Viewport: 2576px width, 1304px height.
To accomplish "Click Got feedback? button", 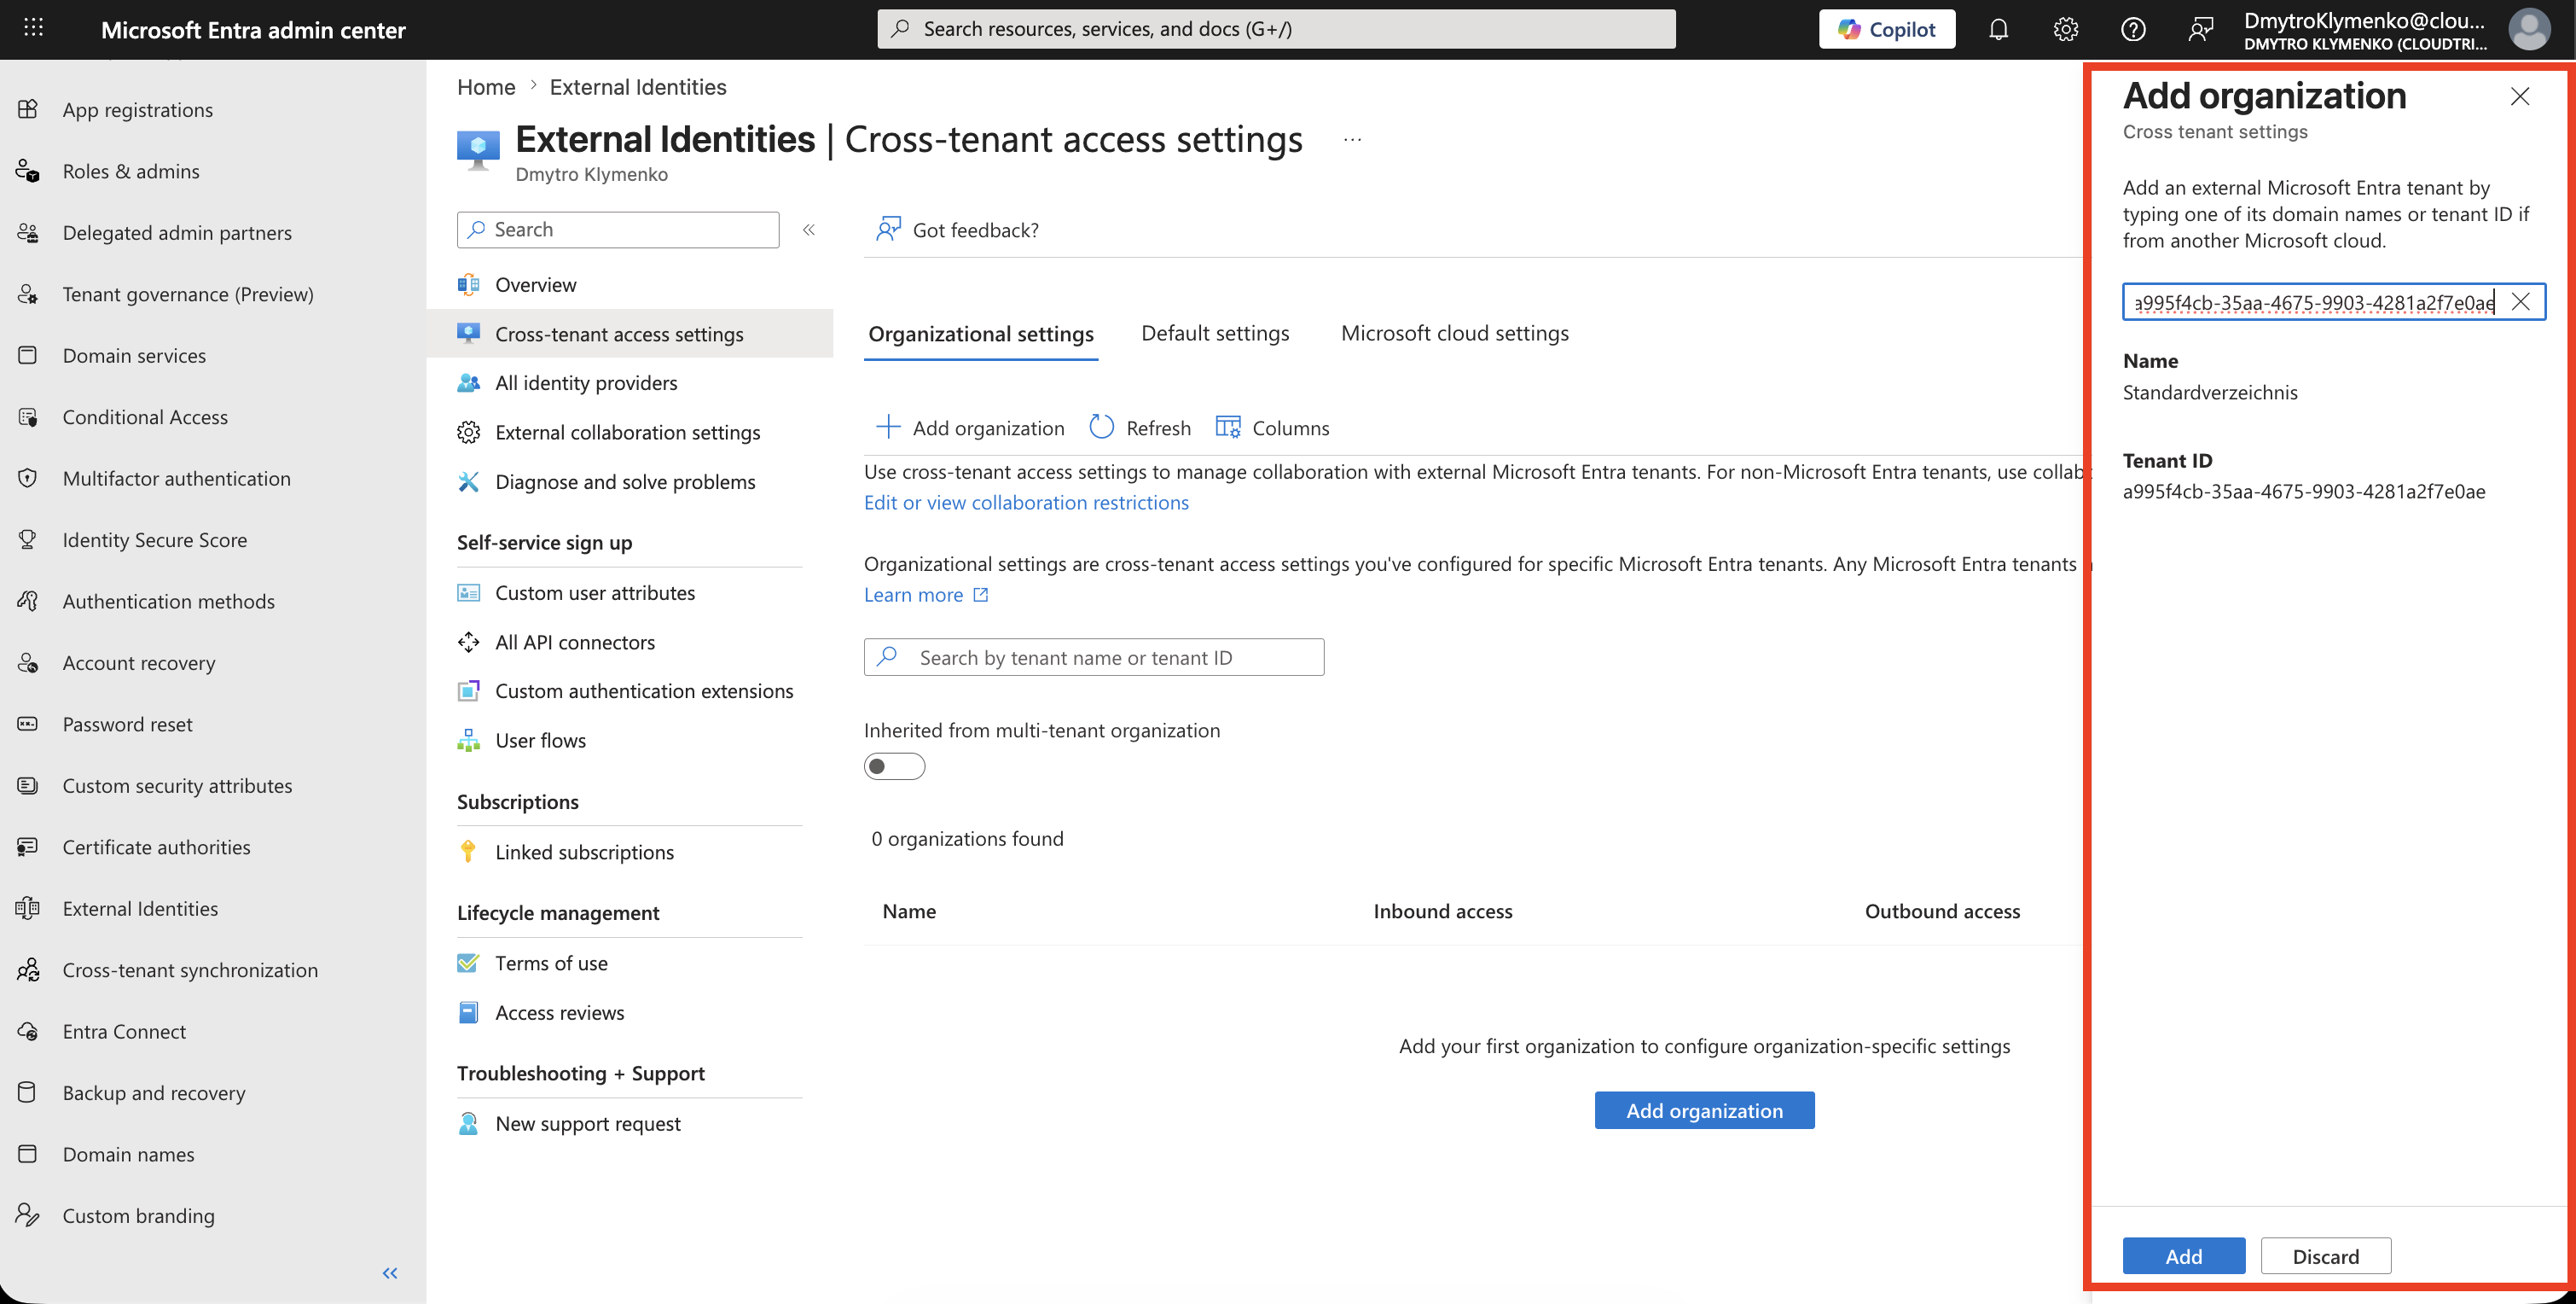I will [957, 230].
